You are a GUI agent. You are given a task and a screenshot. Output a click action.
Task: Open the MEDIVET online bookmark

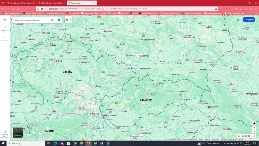click(x=170, y=13)
